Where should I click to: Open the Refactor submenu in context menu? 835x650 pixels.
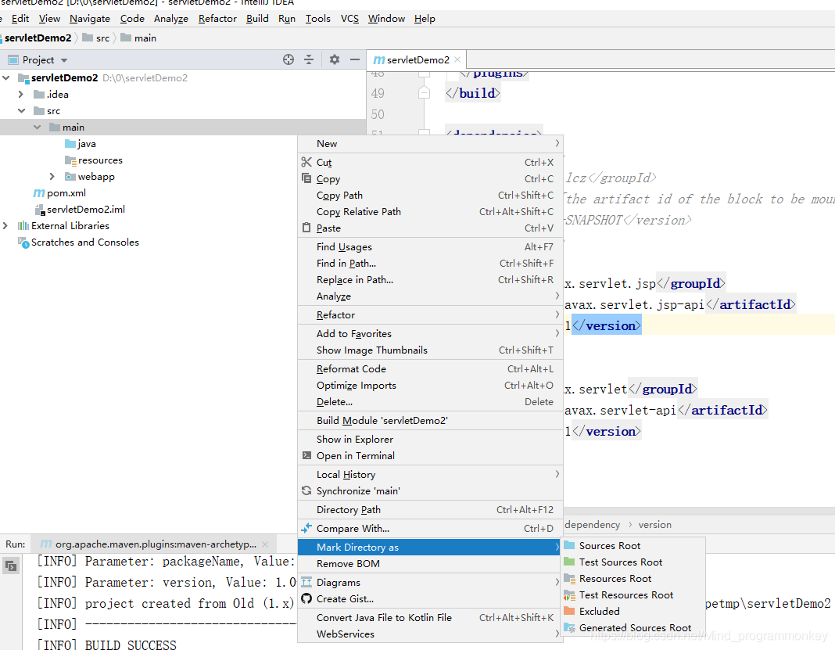pos(430,314)
